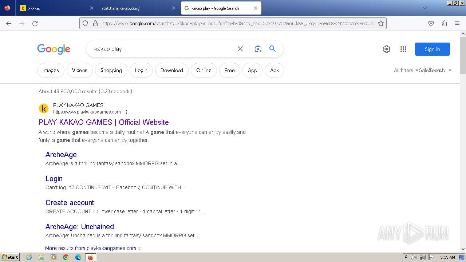Select the Login filter chip
This screenshot has width=466, height=262.
[141, 70]
